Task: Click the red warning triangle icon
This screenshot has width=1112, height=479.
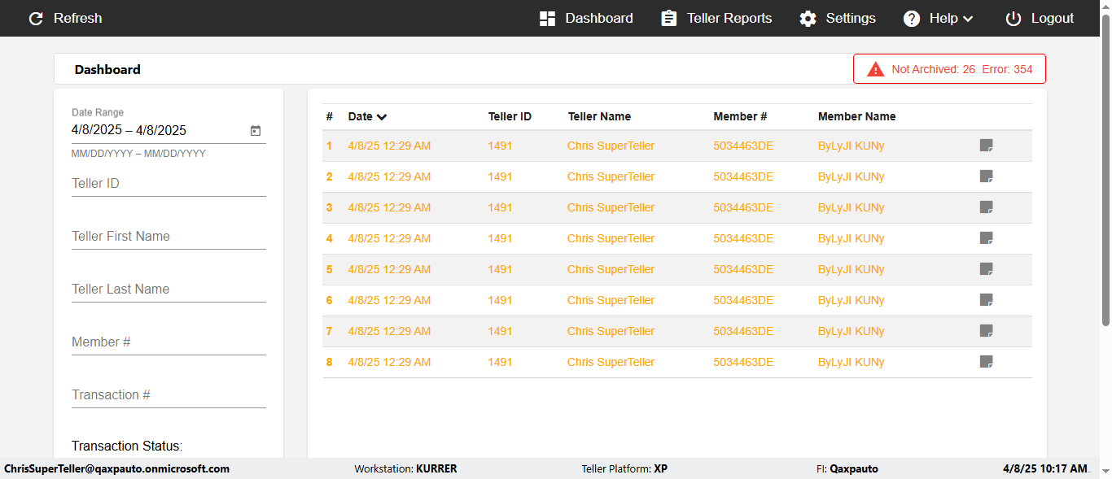Action: pos(875,69)
